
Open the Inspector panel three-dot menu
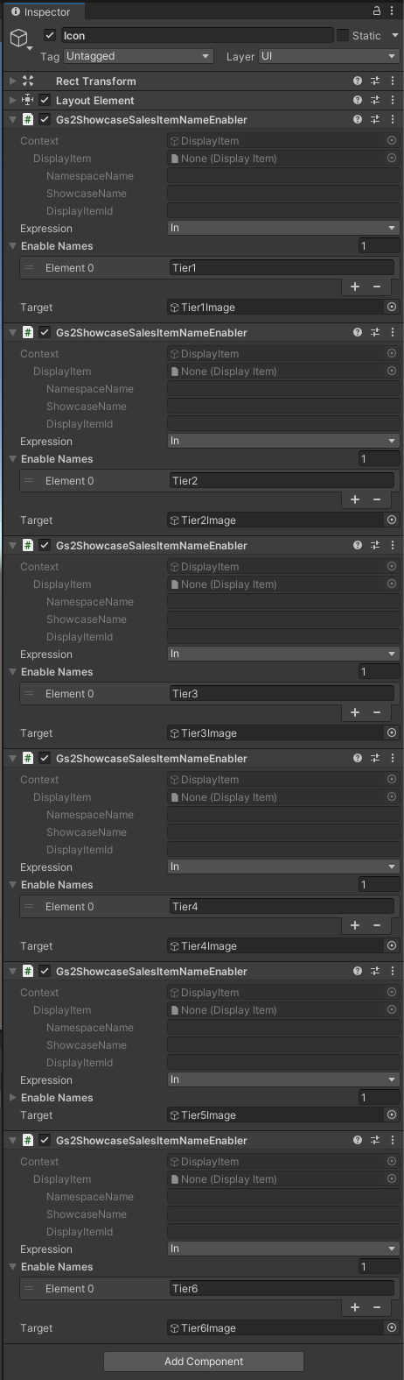click(x=392, y=11)
